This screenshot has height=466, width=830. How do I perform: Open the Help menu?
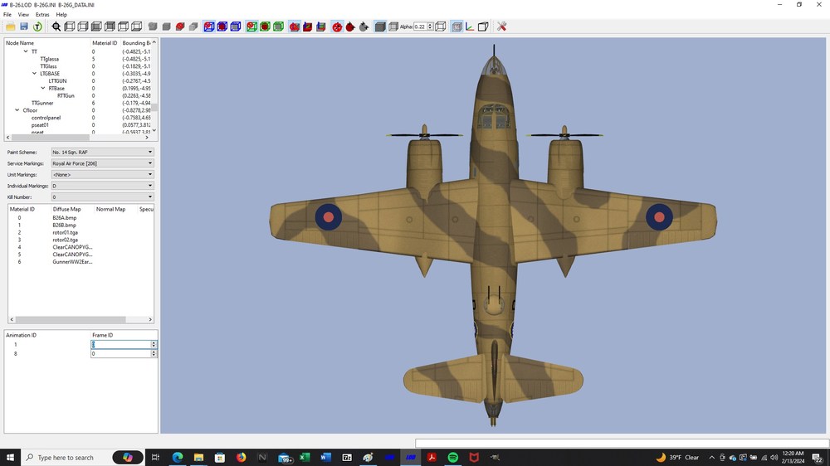(61, 15)
